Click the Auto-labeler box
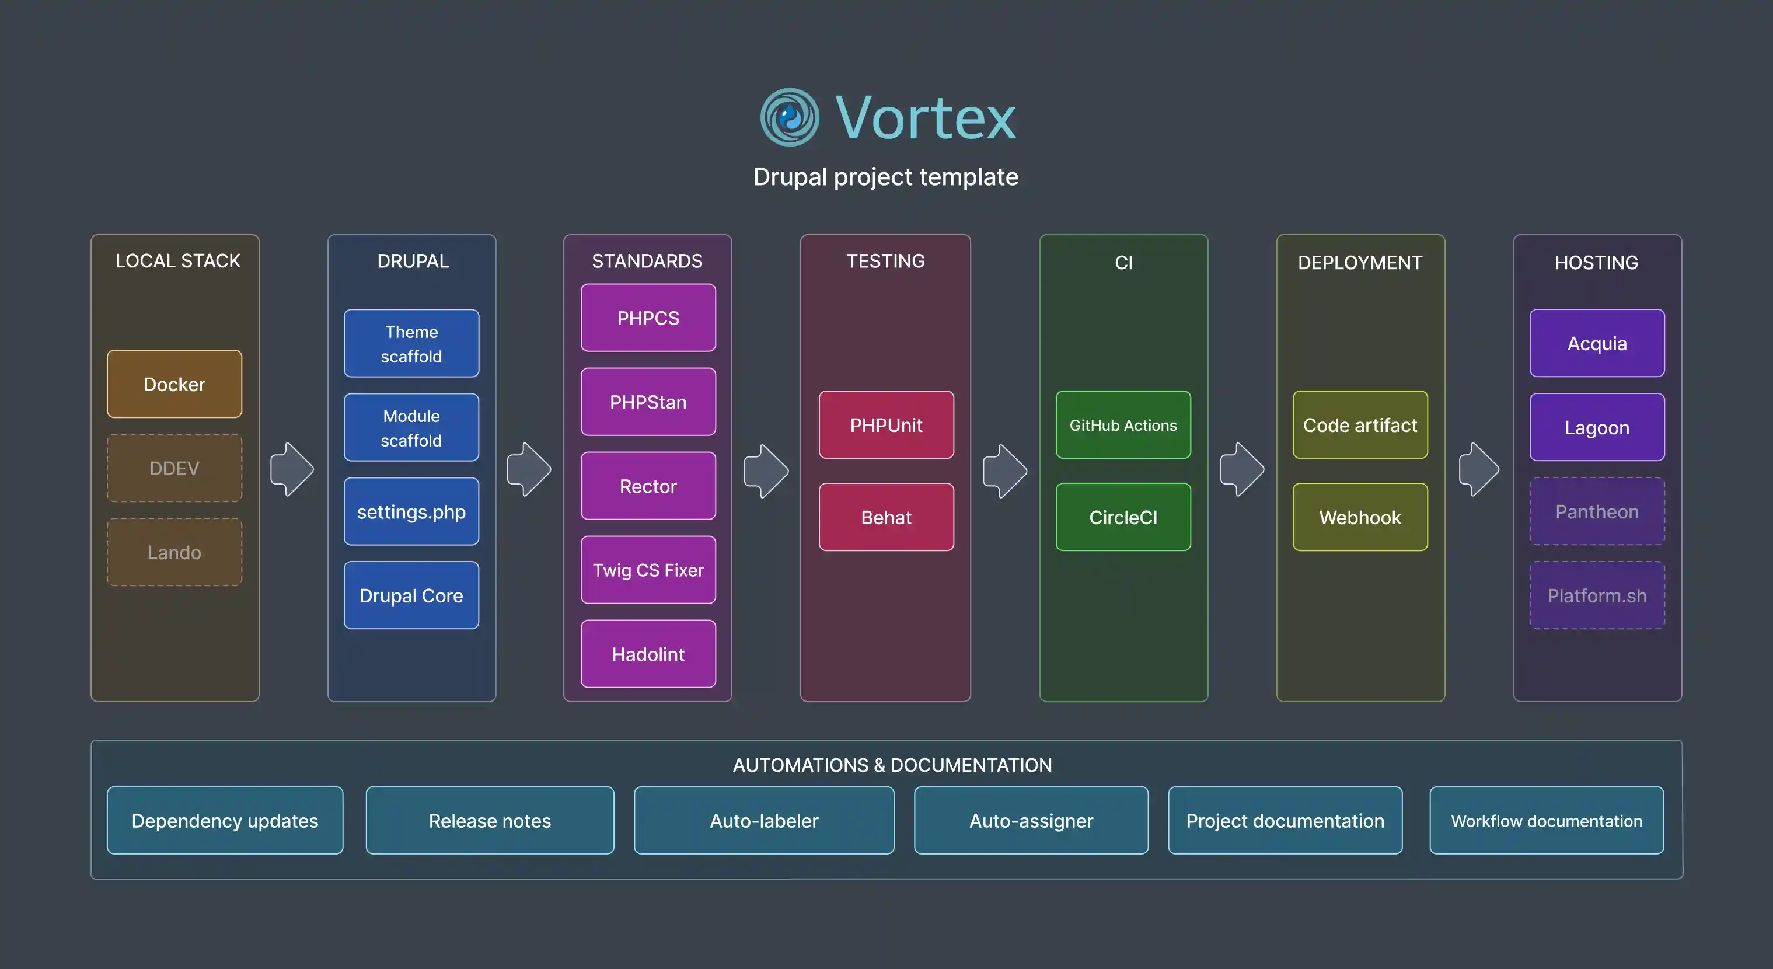Screen dimensions: 1773x969 (x=764, y=820)
